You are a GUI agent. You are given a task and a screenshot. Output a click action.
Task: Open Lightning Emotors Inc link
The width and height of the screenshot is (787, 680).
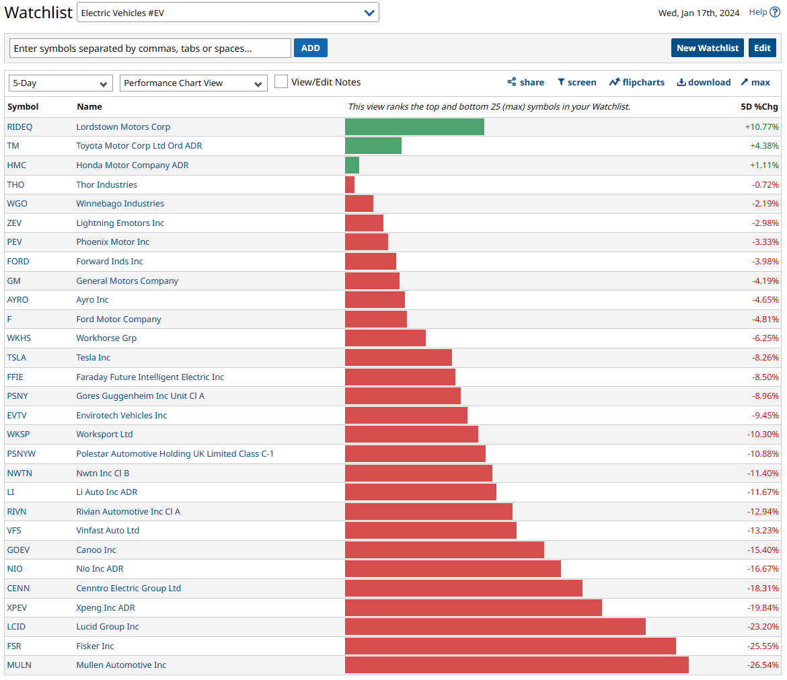pos(120,223)
